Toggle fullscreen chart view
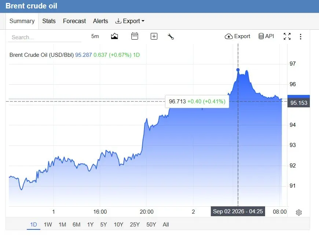The image size is (319, 236). pyautogui.click(x=287, y=36)
